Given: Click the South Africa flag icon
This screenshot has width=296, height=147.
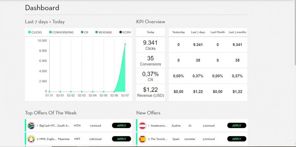Looking at the screenshot, I should 31,126.
